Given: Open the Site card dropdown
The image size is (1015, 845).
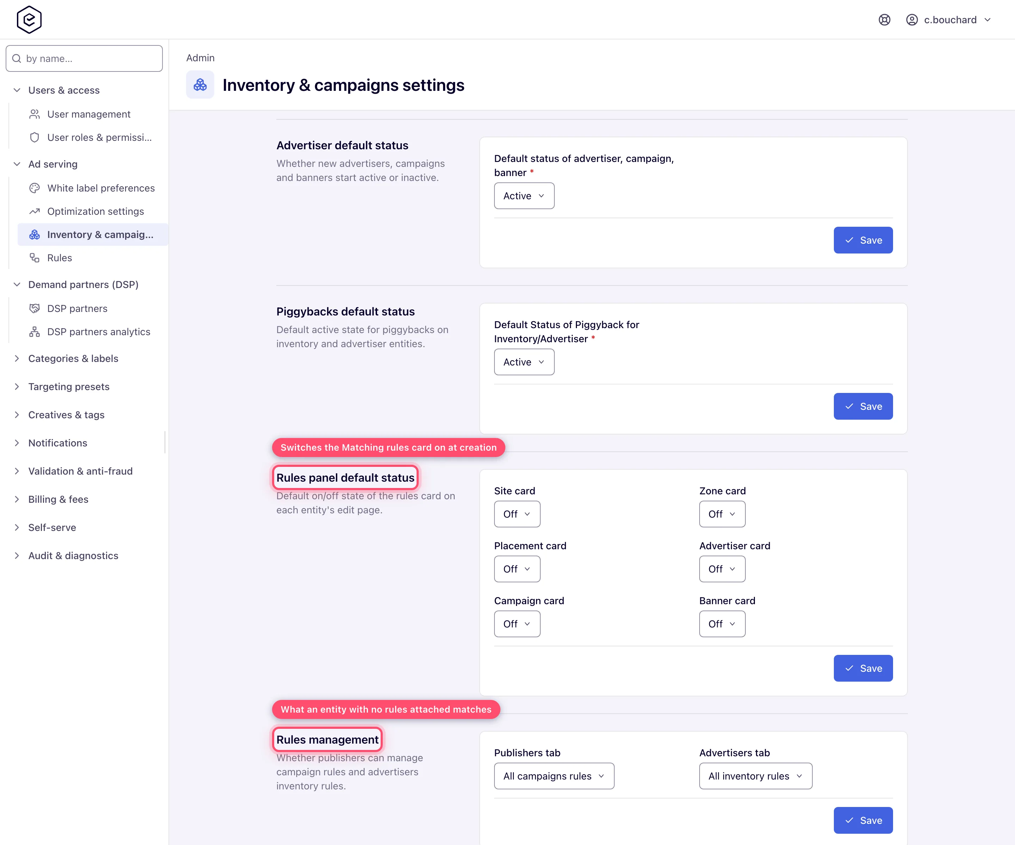Looking at the screenshot, I should (x=517, y=514).
